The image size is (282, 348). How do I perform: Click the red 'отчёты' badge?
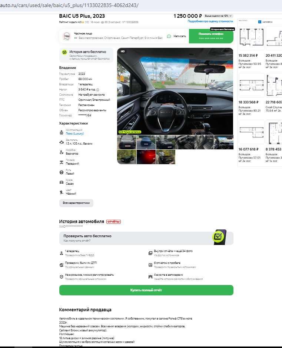pyautogui.click(x=114, y=222)
